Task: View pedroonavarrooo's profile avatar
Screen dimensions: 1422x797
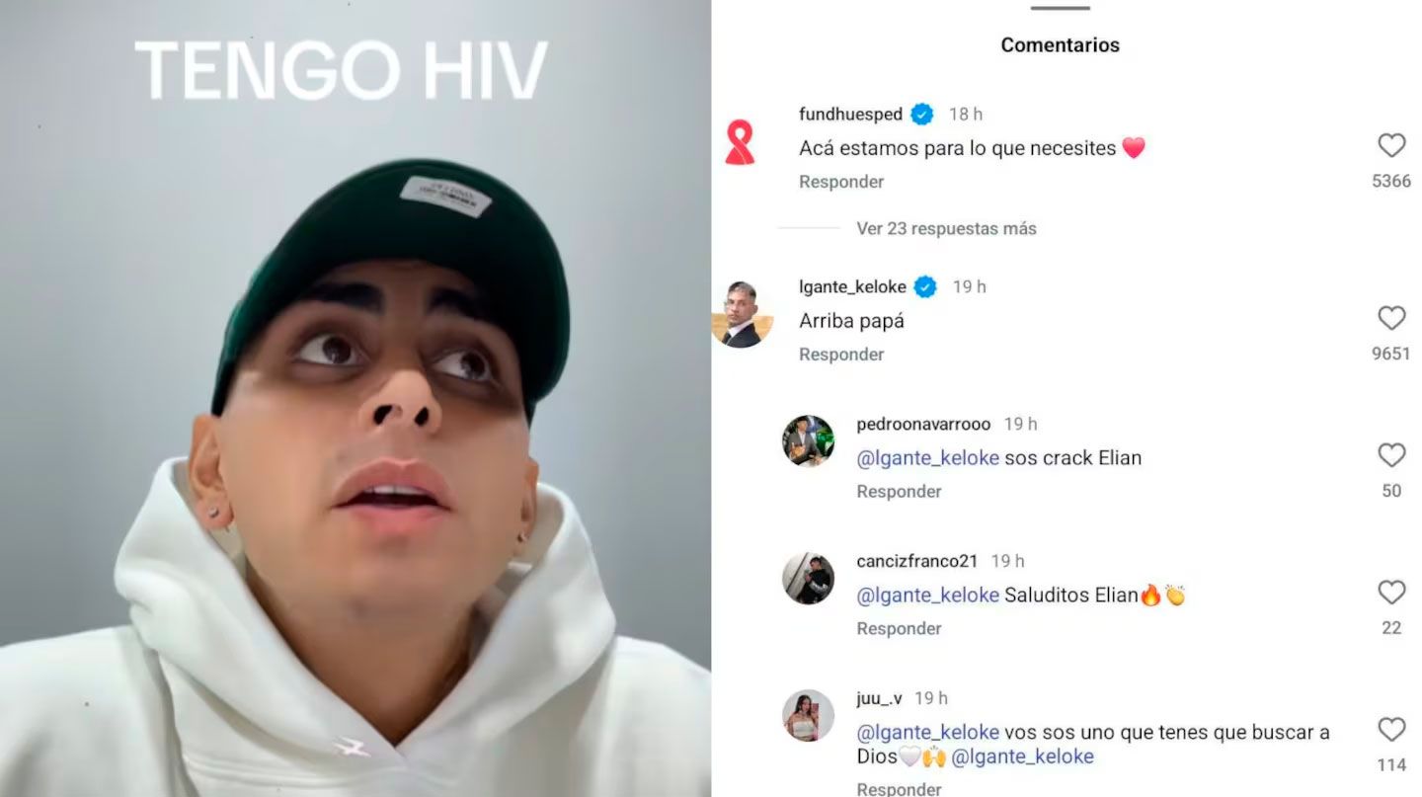Action: point(808,440)
